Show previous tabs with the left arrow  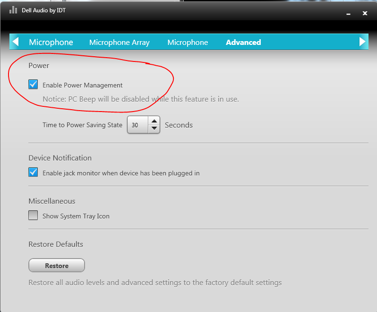16,42
